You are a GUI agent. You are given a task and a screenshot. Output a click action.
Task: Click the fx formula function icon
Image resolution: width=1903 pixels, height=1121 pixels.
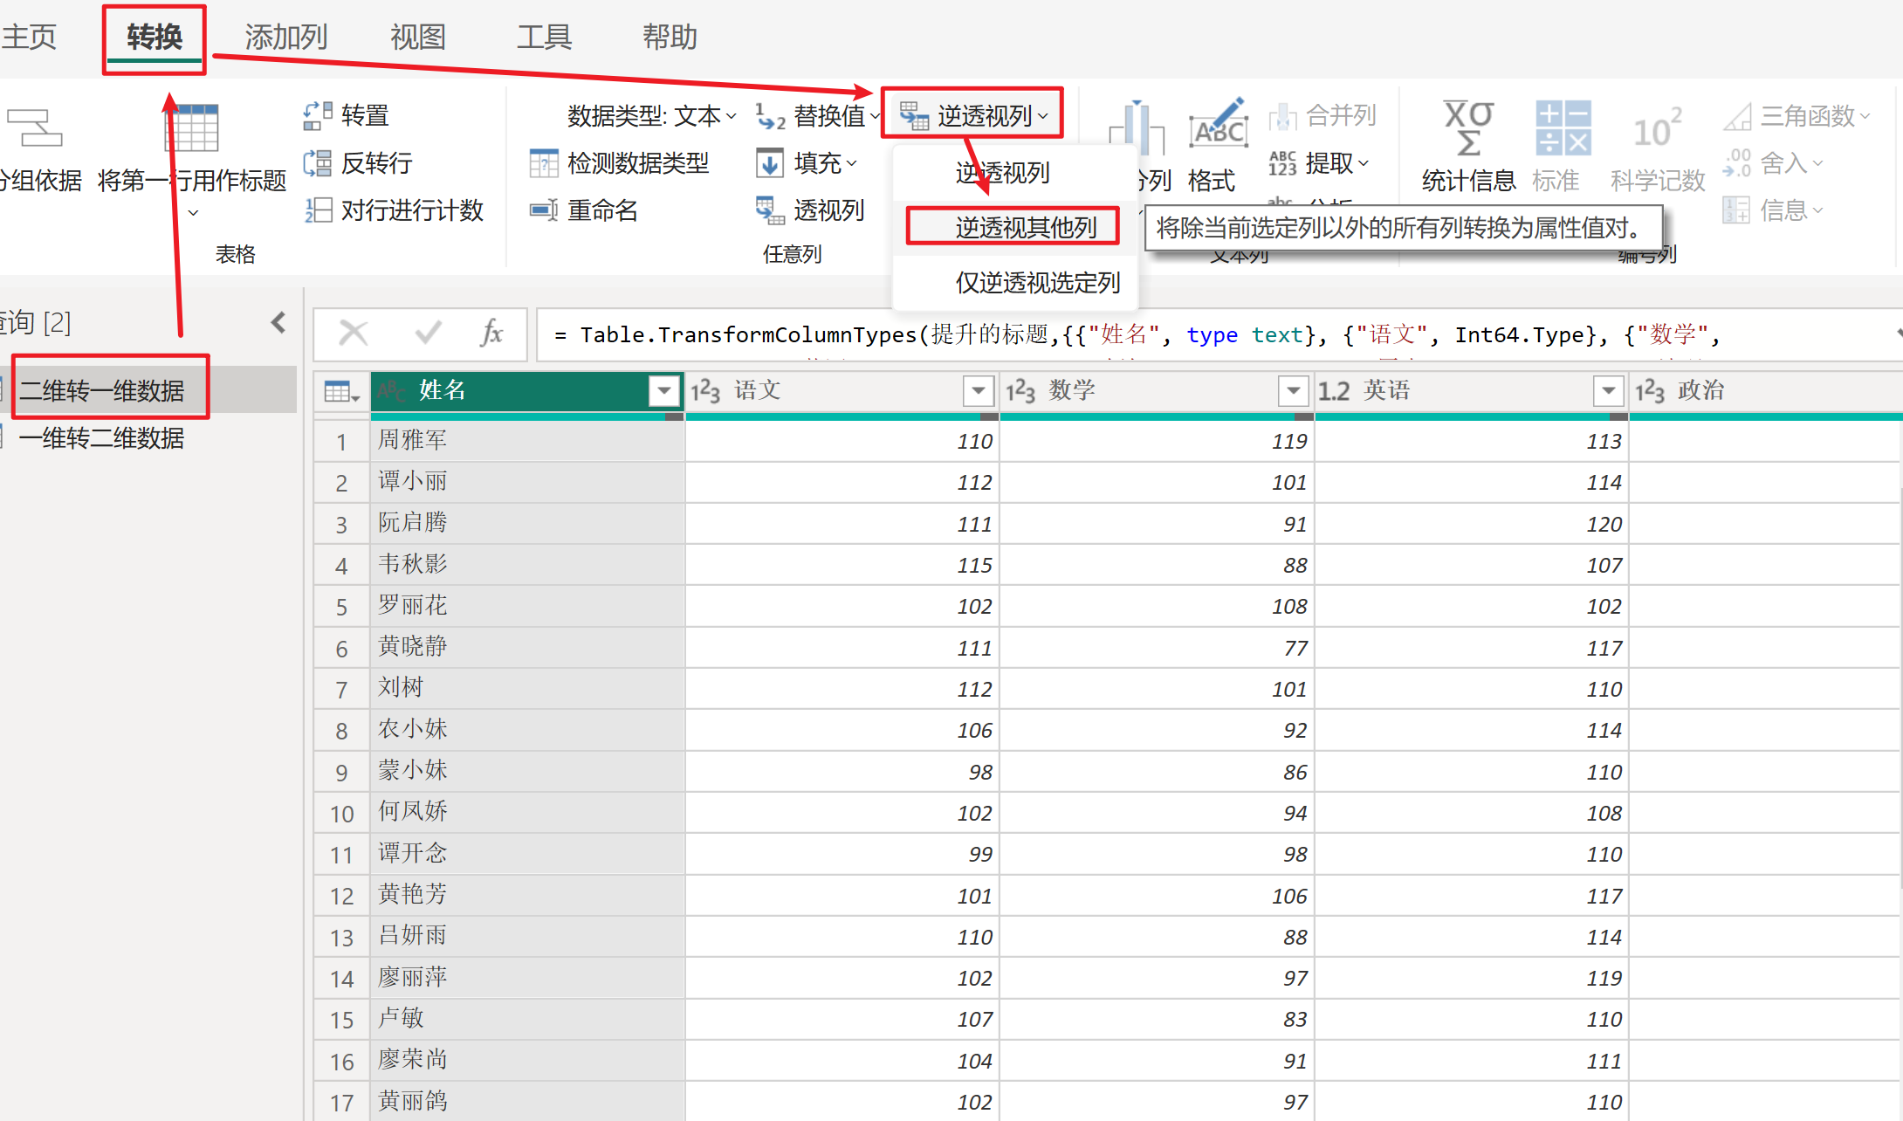[491, 333]
